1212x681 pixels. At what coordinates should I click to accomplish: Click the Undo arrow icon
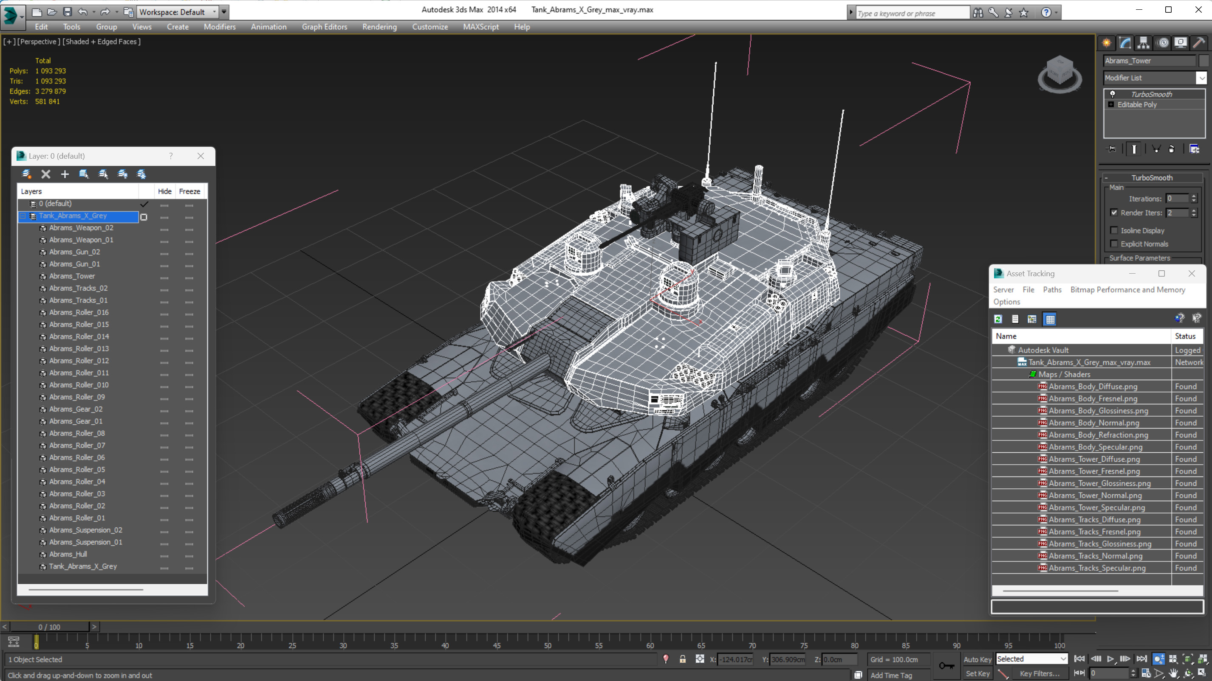(82, 12)
